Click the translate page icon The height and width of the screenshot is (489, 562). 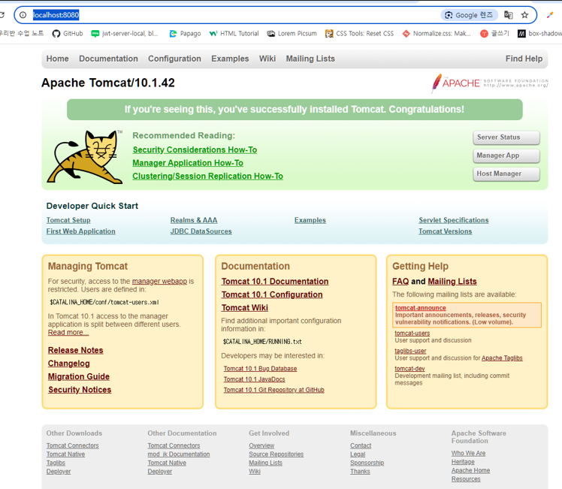508,15
